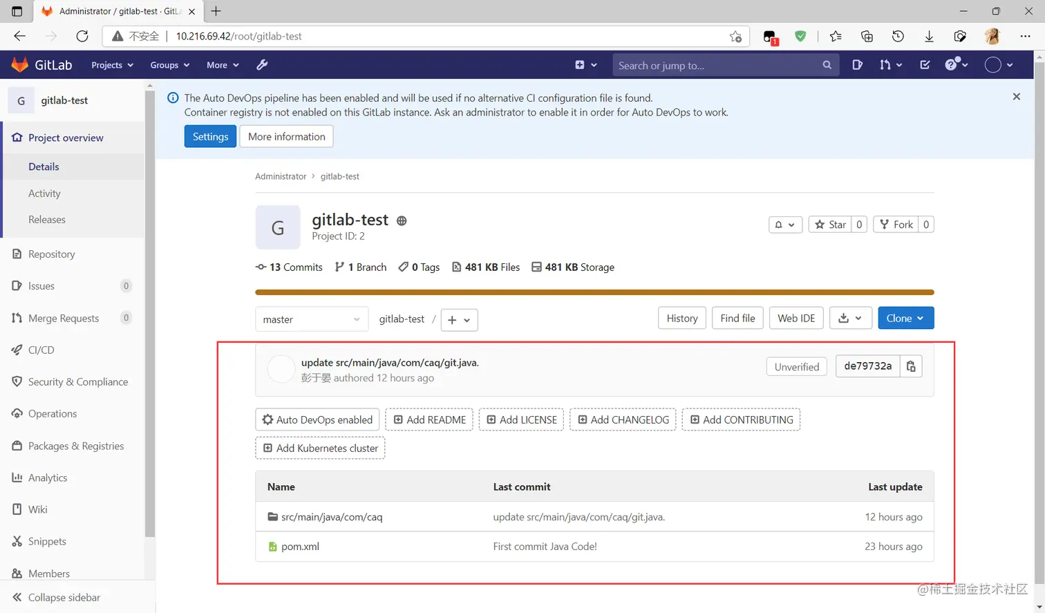Click the Find file button
This screenshot has height=613, width=1045.
(x=737, y=318)
